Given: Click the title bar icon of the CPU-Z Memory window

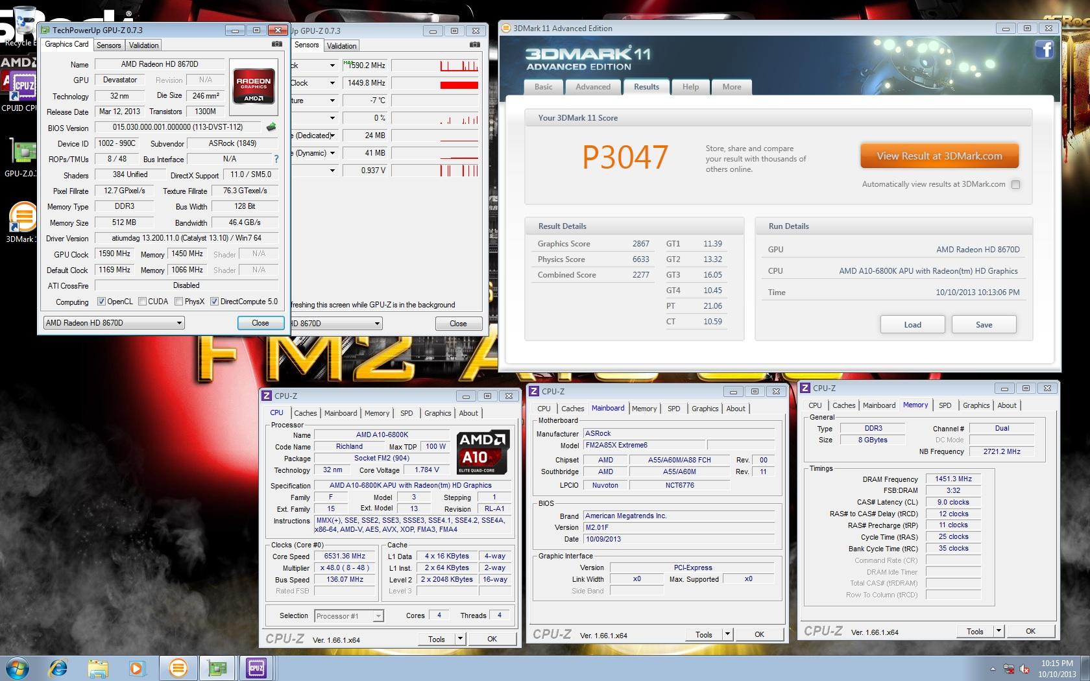Looking at the screenshot, I should click(805, 388).
